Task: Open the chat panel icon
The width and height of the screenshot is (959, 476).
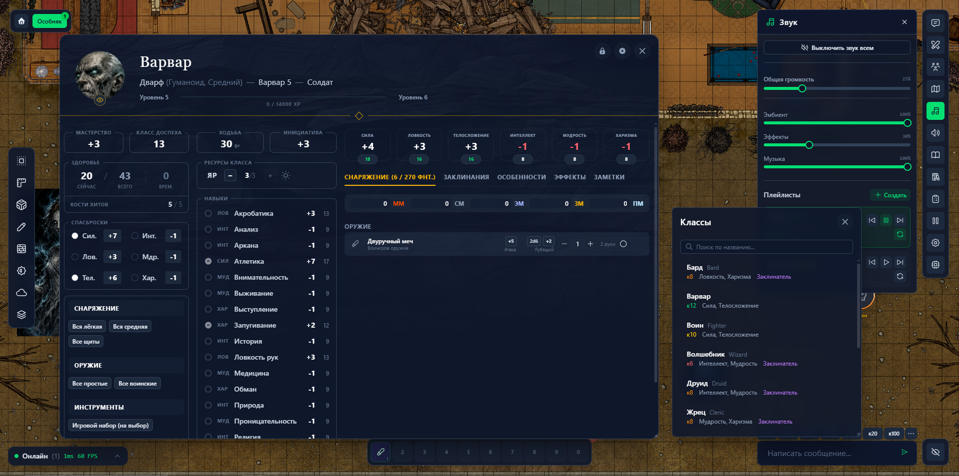Action: point(935,23)
